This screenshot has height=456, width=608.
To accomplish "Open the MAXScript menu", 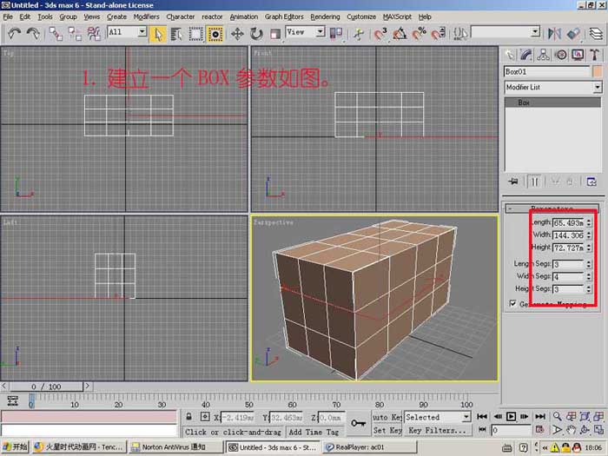I will click(x=397, y=17).
